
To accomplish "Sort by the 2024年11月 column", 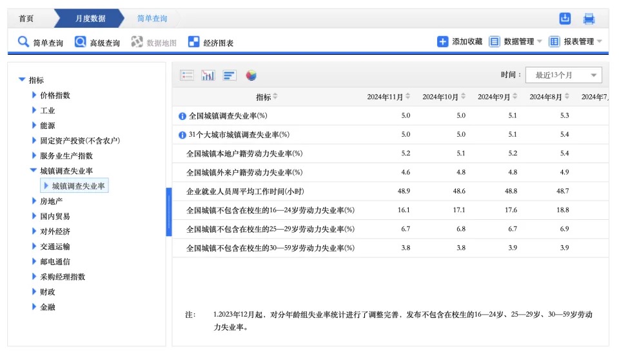I will (x=408, y=97).
